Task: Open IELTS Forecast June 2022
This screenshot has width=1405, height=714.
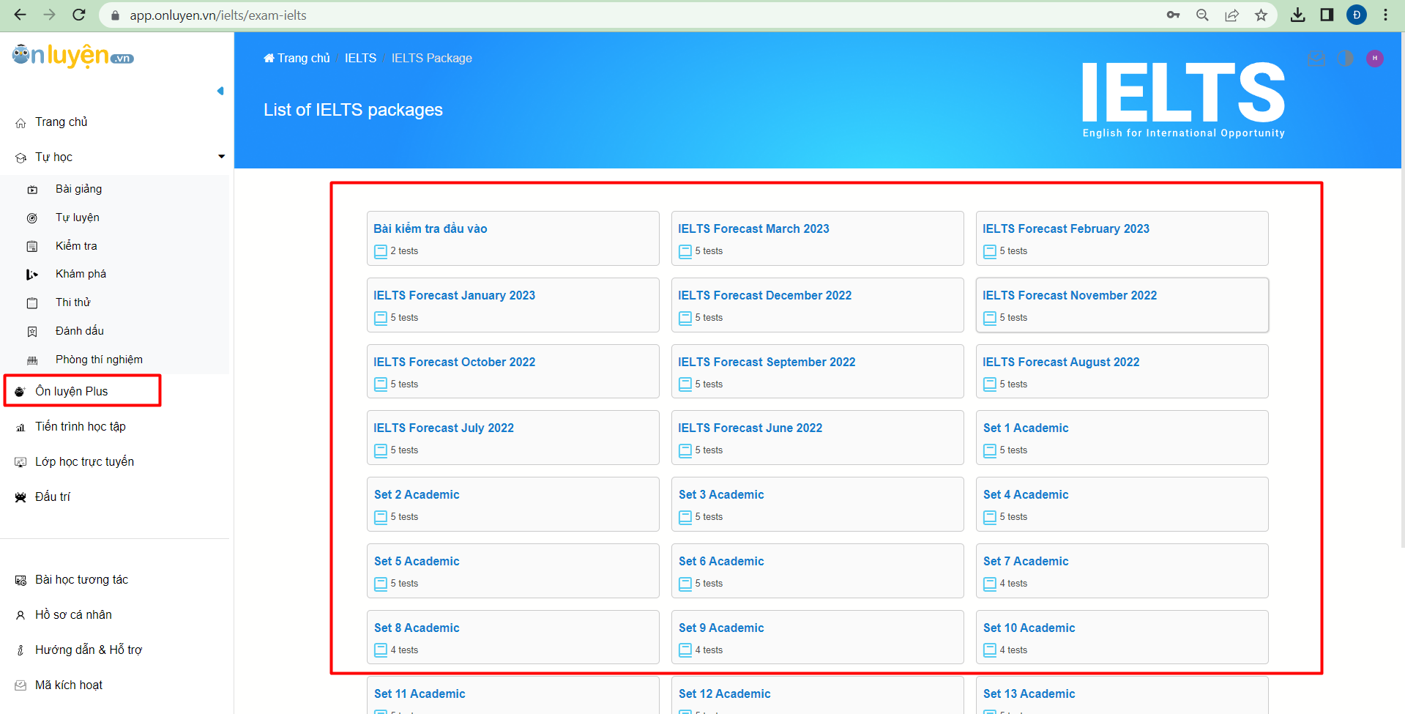Action: click(817, 437)
